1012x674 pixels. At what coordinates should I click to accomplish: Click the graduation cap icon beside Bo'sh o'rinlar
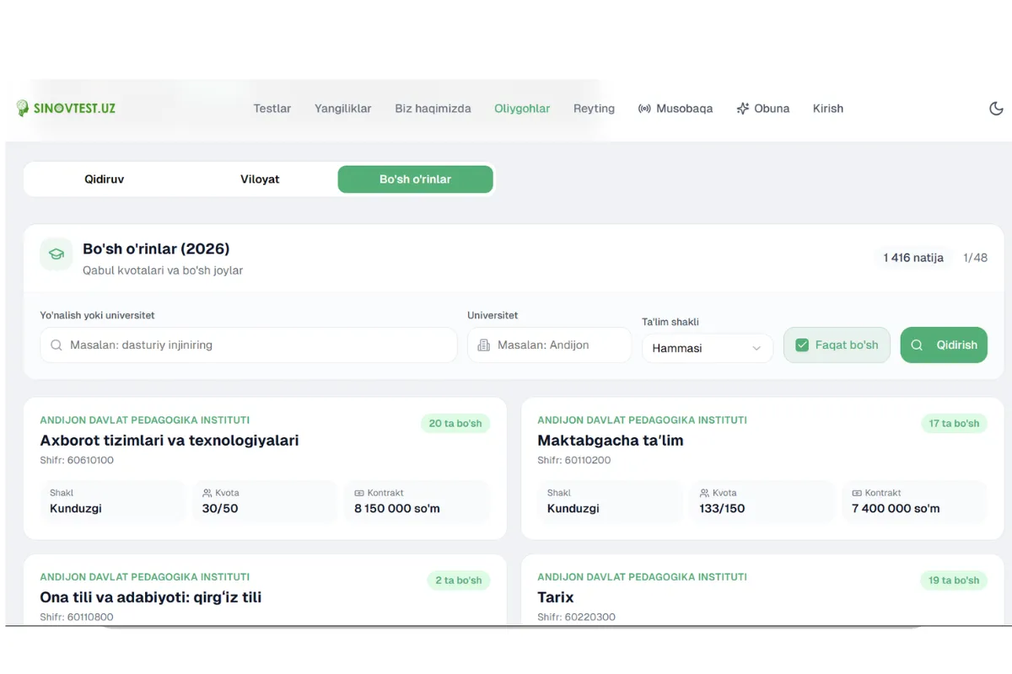pyautogui.click(x=57, y=254)
